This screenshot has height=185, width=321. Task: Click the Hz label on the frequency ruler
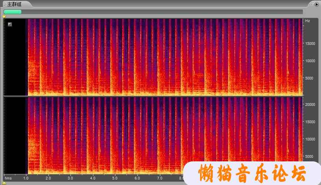point(308,20)
